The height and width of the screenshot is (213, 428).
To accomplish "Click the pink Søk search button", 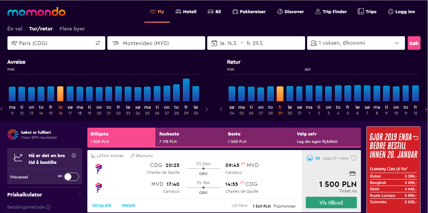I will coord(414,43).
